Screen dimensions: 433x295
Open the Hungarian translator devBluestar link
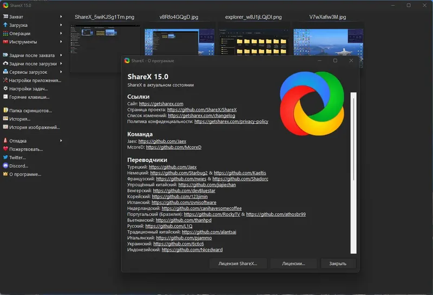184,191
